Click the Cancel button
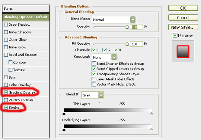The height and width of the screenshot is (140, 201). coord(183,17)
